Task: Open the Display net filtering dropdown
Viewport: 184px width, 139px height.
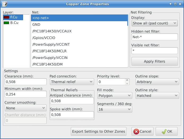Action: coord(154,23)
